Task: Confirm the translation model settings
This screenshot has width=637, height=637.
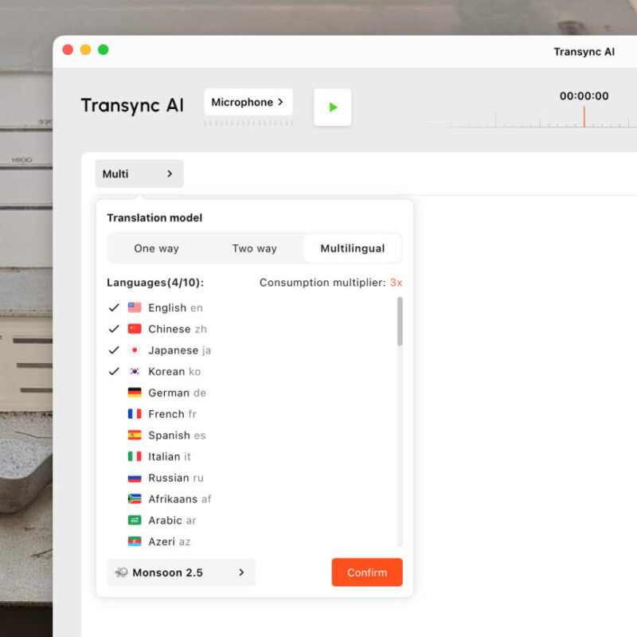Action: pos(367,573)
